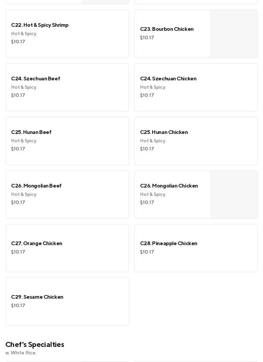Click the $10.17 price under Sesame Chicken

point(18,306)
